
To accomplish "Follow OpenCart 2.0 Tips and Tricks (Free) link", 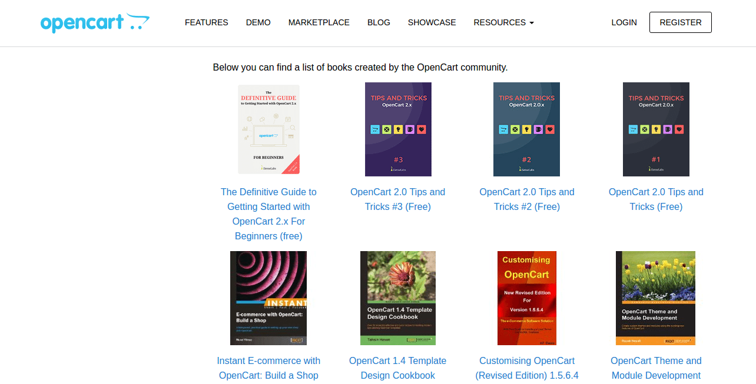I will (x=656, y=199).
